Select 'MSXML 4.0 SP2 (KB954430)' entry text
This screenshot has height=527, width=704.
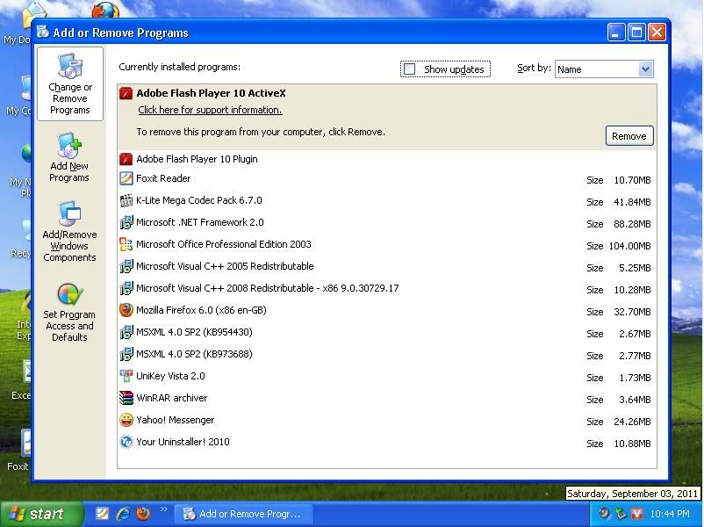[194, 332]
